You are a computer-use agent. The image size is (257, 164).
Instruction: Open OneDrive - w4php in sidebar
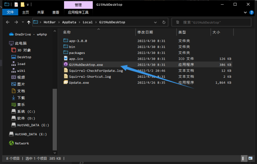pyautogui.click(x=28, y=34)
